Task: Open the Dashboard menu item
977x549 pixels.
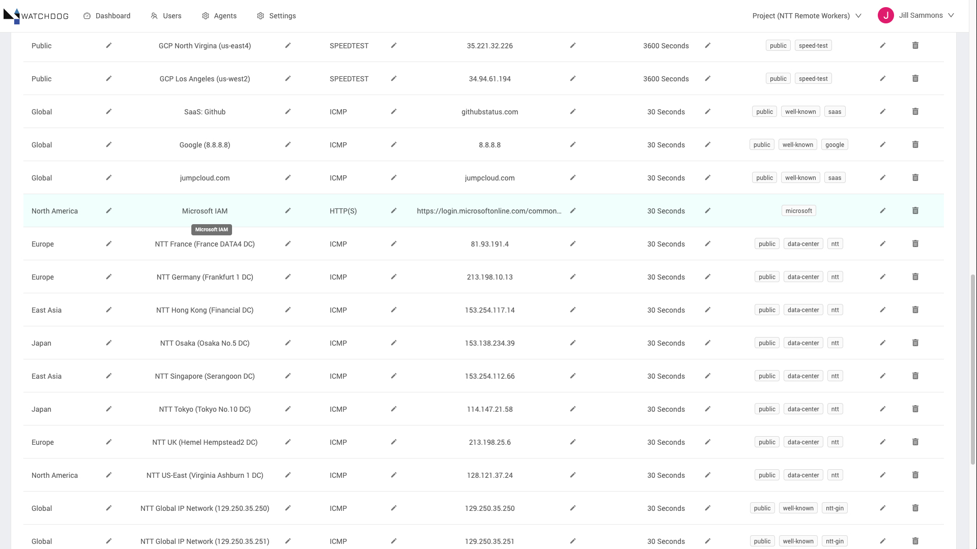Action: pyautogui.click(x=107, y=16)
